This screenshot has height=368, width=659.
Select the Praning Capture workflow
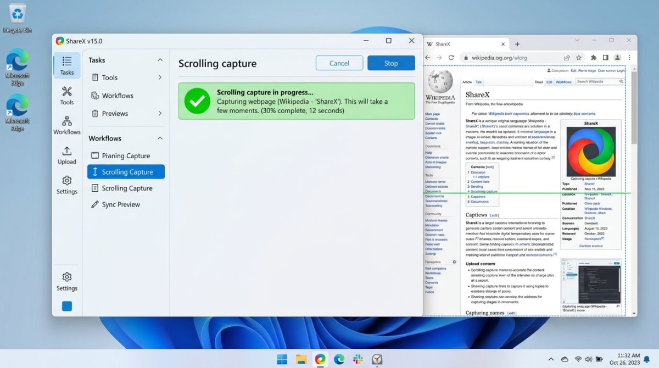[x=126, y=155]
